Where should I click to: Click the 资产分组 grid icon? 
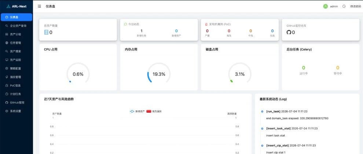pyautogui.click(x=7, y=34)
